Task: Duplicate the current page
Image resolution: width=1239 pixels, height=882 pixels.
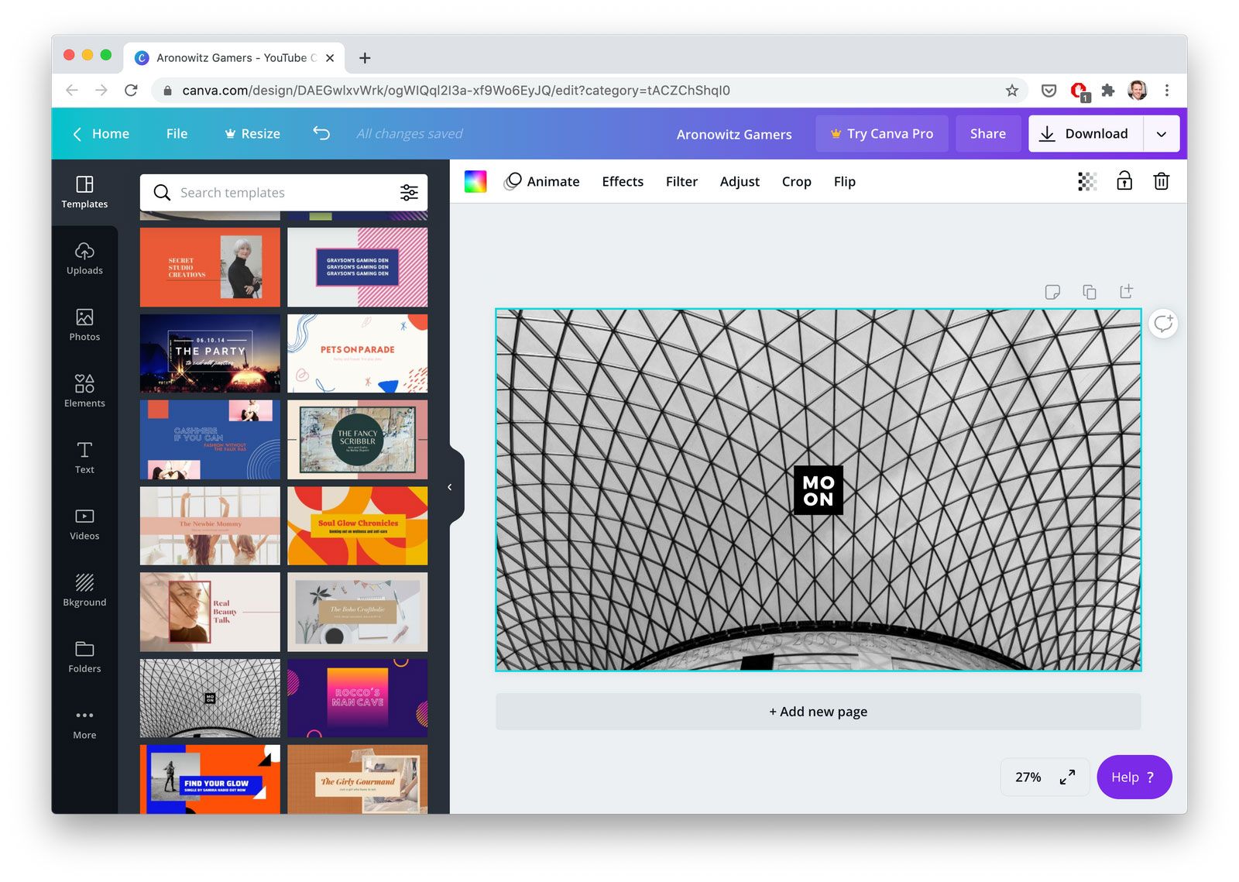Action: point(1090,292)
